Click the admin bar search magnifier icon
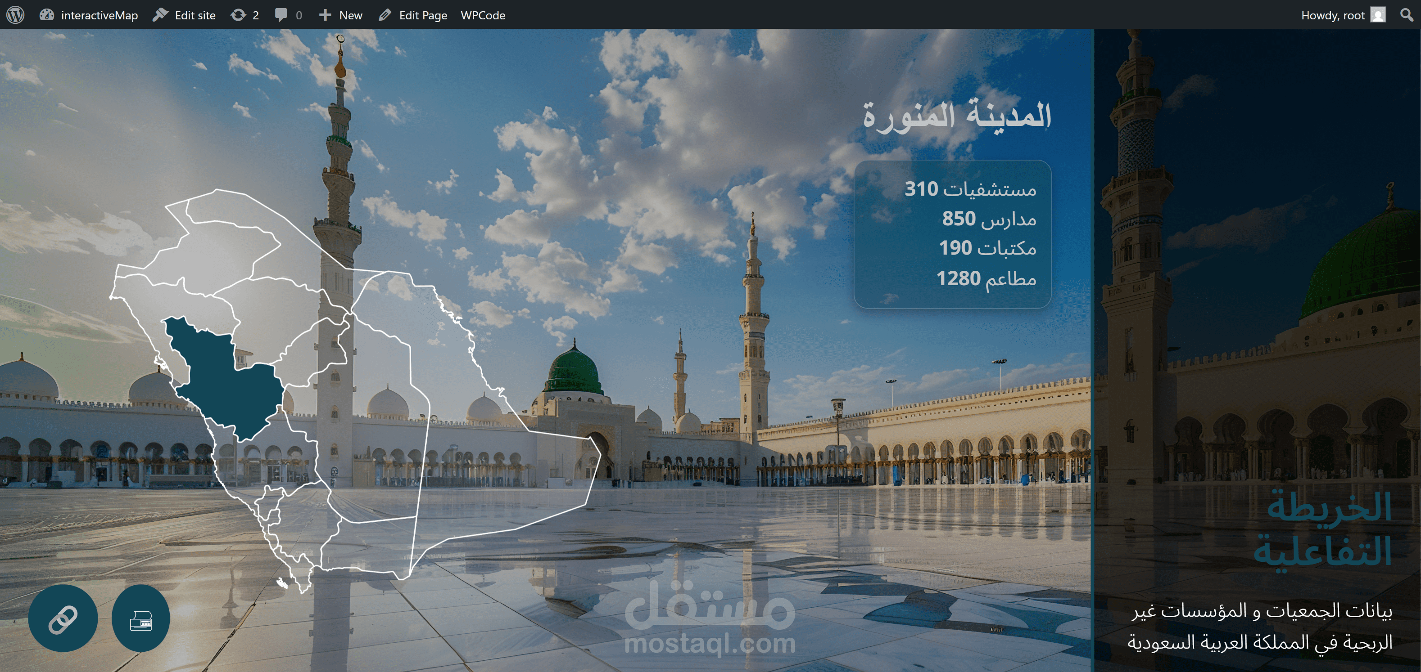The image size is (1421, 672). coord(1407,15)
